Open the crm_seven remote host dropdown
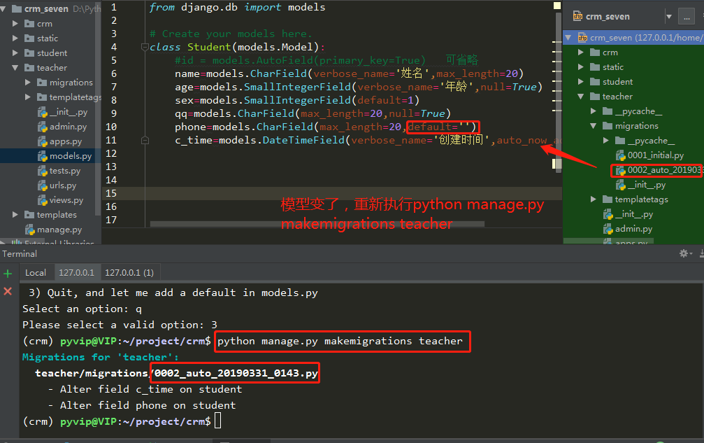 point(669,17)
